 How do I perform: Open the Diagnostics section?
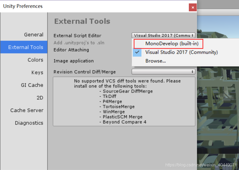(29, 123)
